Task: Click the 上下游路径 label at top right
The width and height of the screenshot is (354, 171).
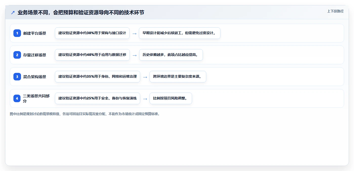Action: 335,11
